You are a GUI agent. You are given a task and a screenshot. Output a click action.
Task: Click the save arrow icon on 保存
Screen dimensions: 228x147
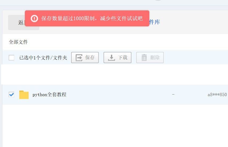pyautogui.click(x=79, y=58)
